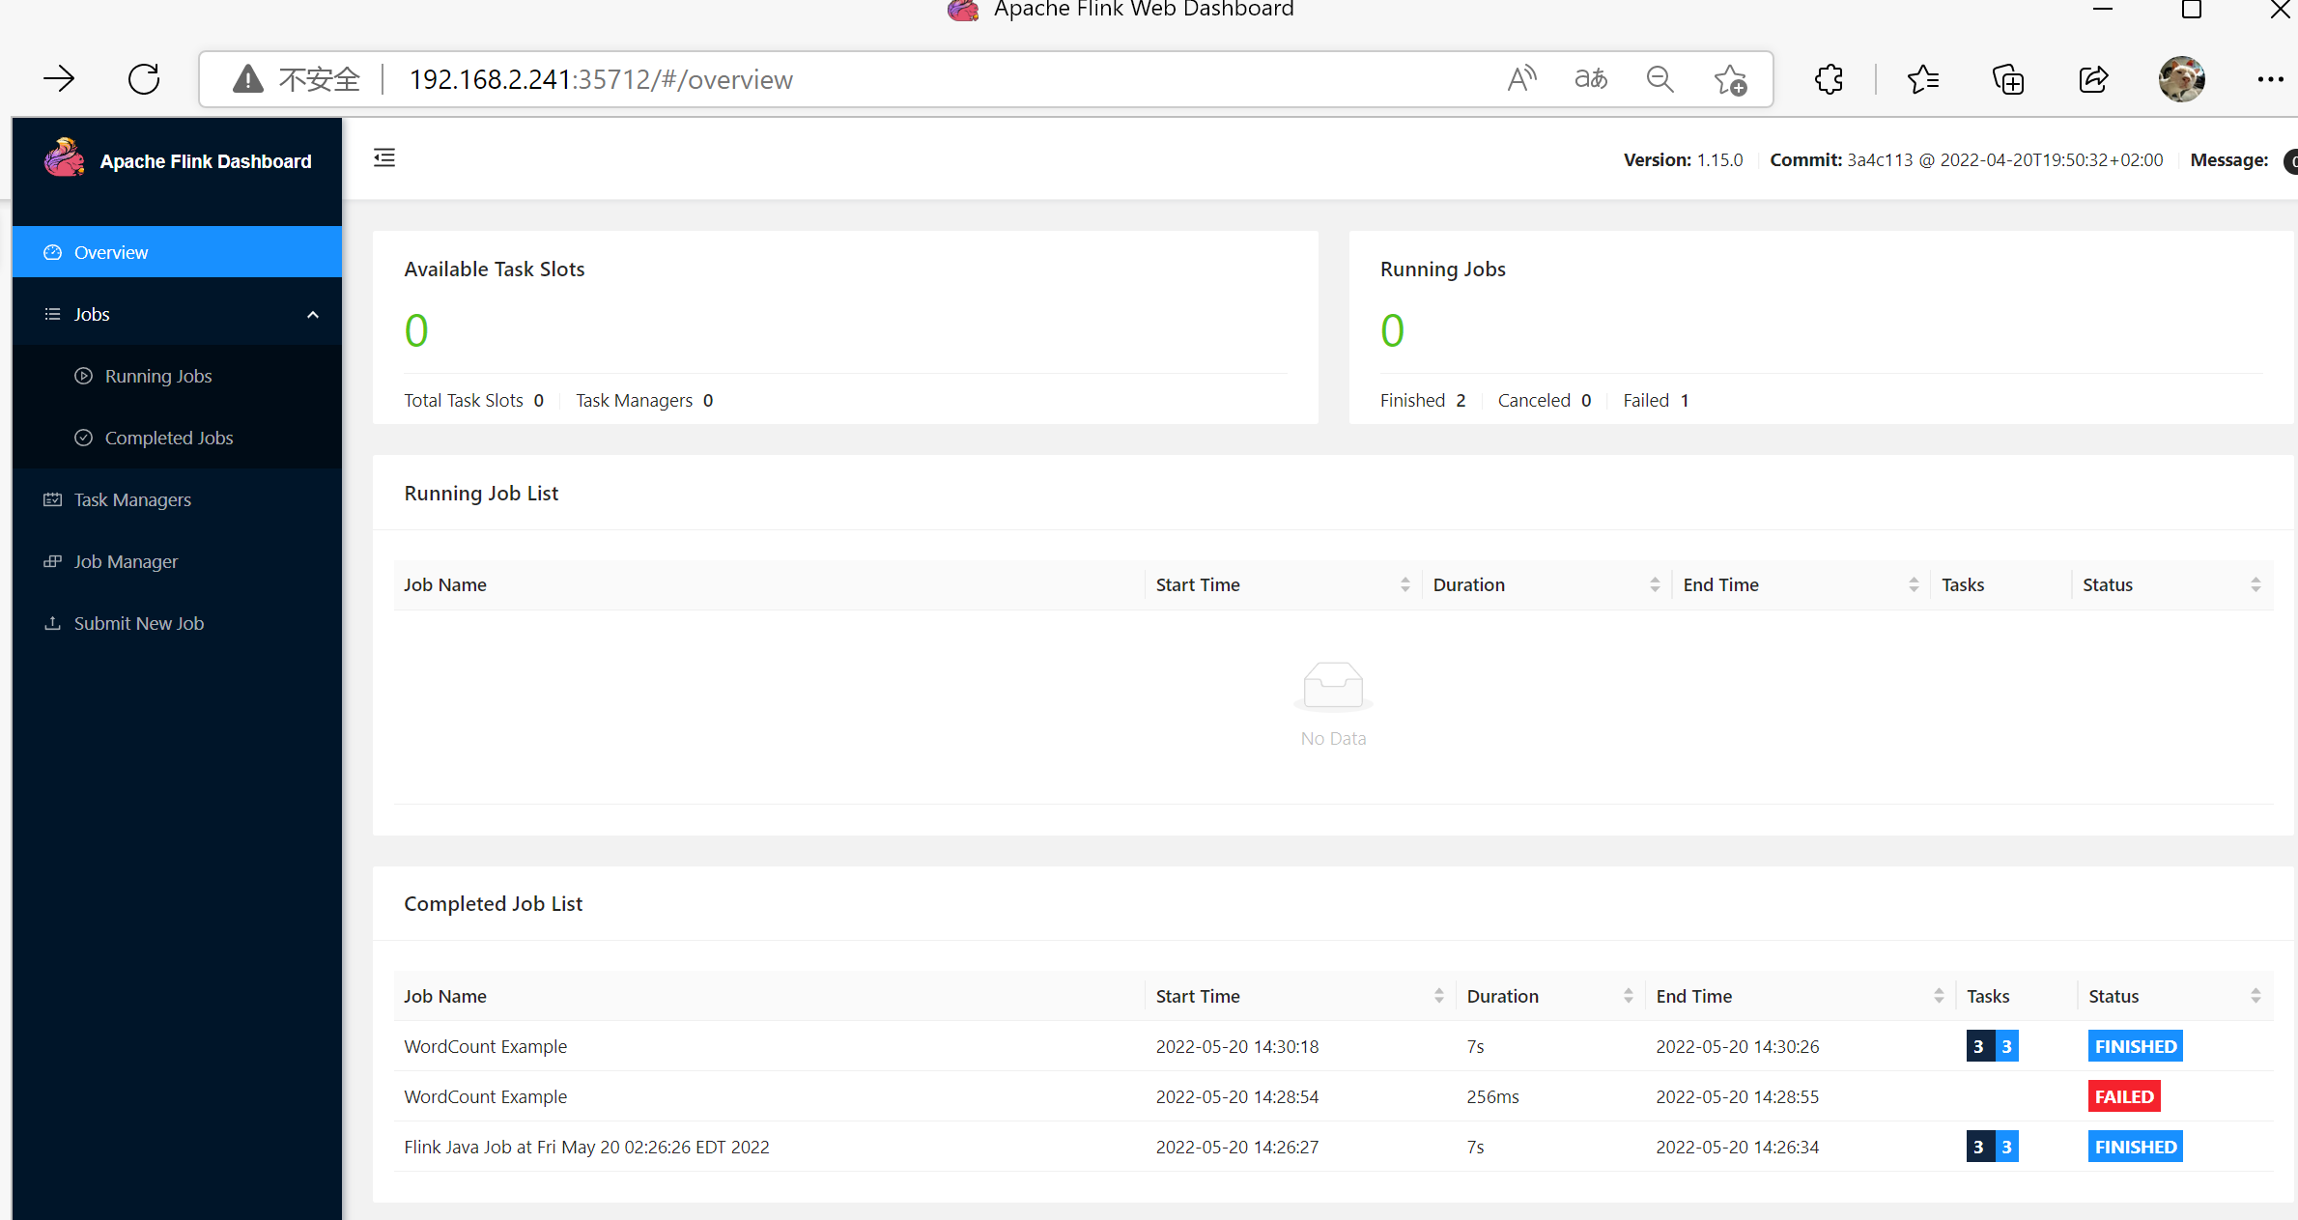This screenshot has width=2298, height=1220.
Task: Collapse the Jobs submenu chevron
Action: pyautogui.click(x=313, y=315)
